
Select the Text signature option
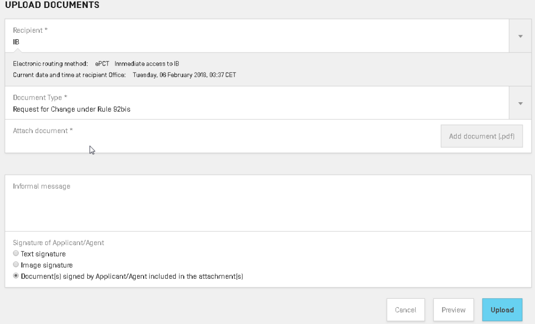click(x=16, y=253)
